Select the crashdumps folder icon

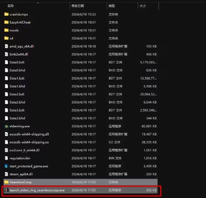tap(6, 14)
